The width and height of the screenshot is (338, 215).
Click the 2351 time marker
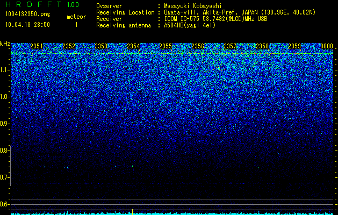[37, 46]
